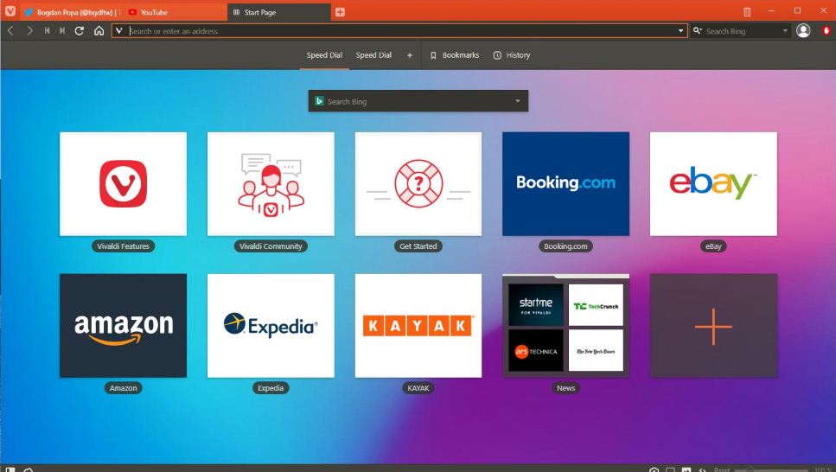This screenshot has height=472, width=836.
Task: Add a new Speed Dial group
Action: coord(410,55)
